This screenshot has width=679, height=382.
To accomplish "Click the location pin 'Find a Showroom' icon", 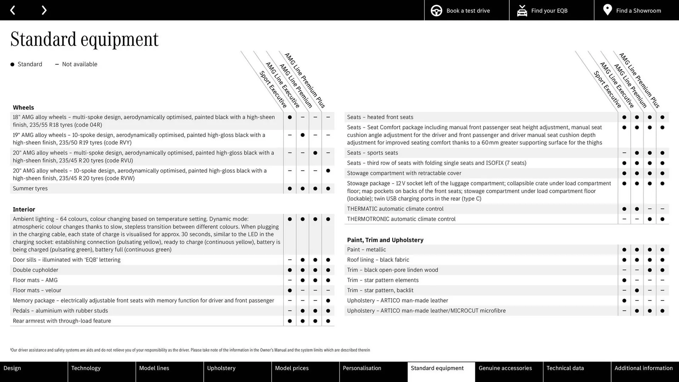I will click(x=607, y=10).
